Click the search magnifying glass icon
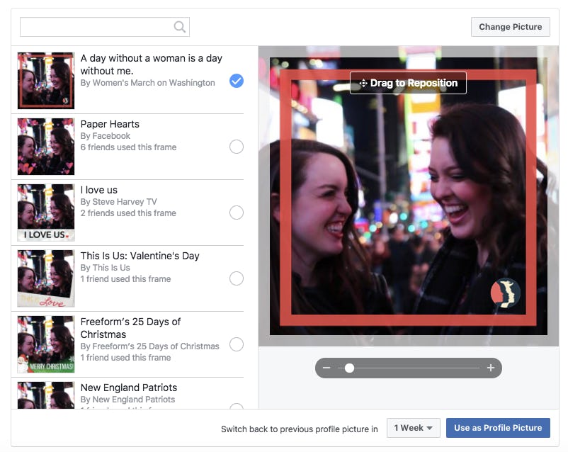The width and height of the screenshot is (568, 452). 181,26
